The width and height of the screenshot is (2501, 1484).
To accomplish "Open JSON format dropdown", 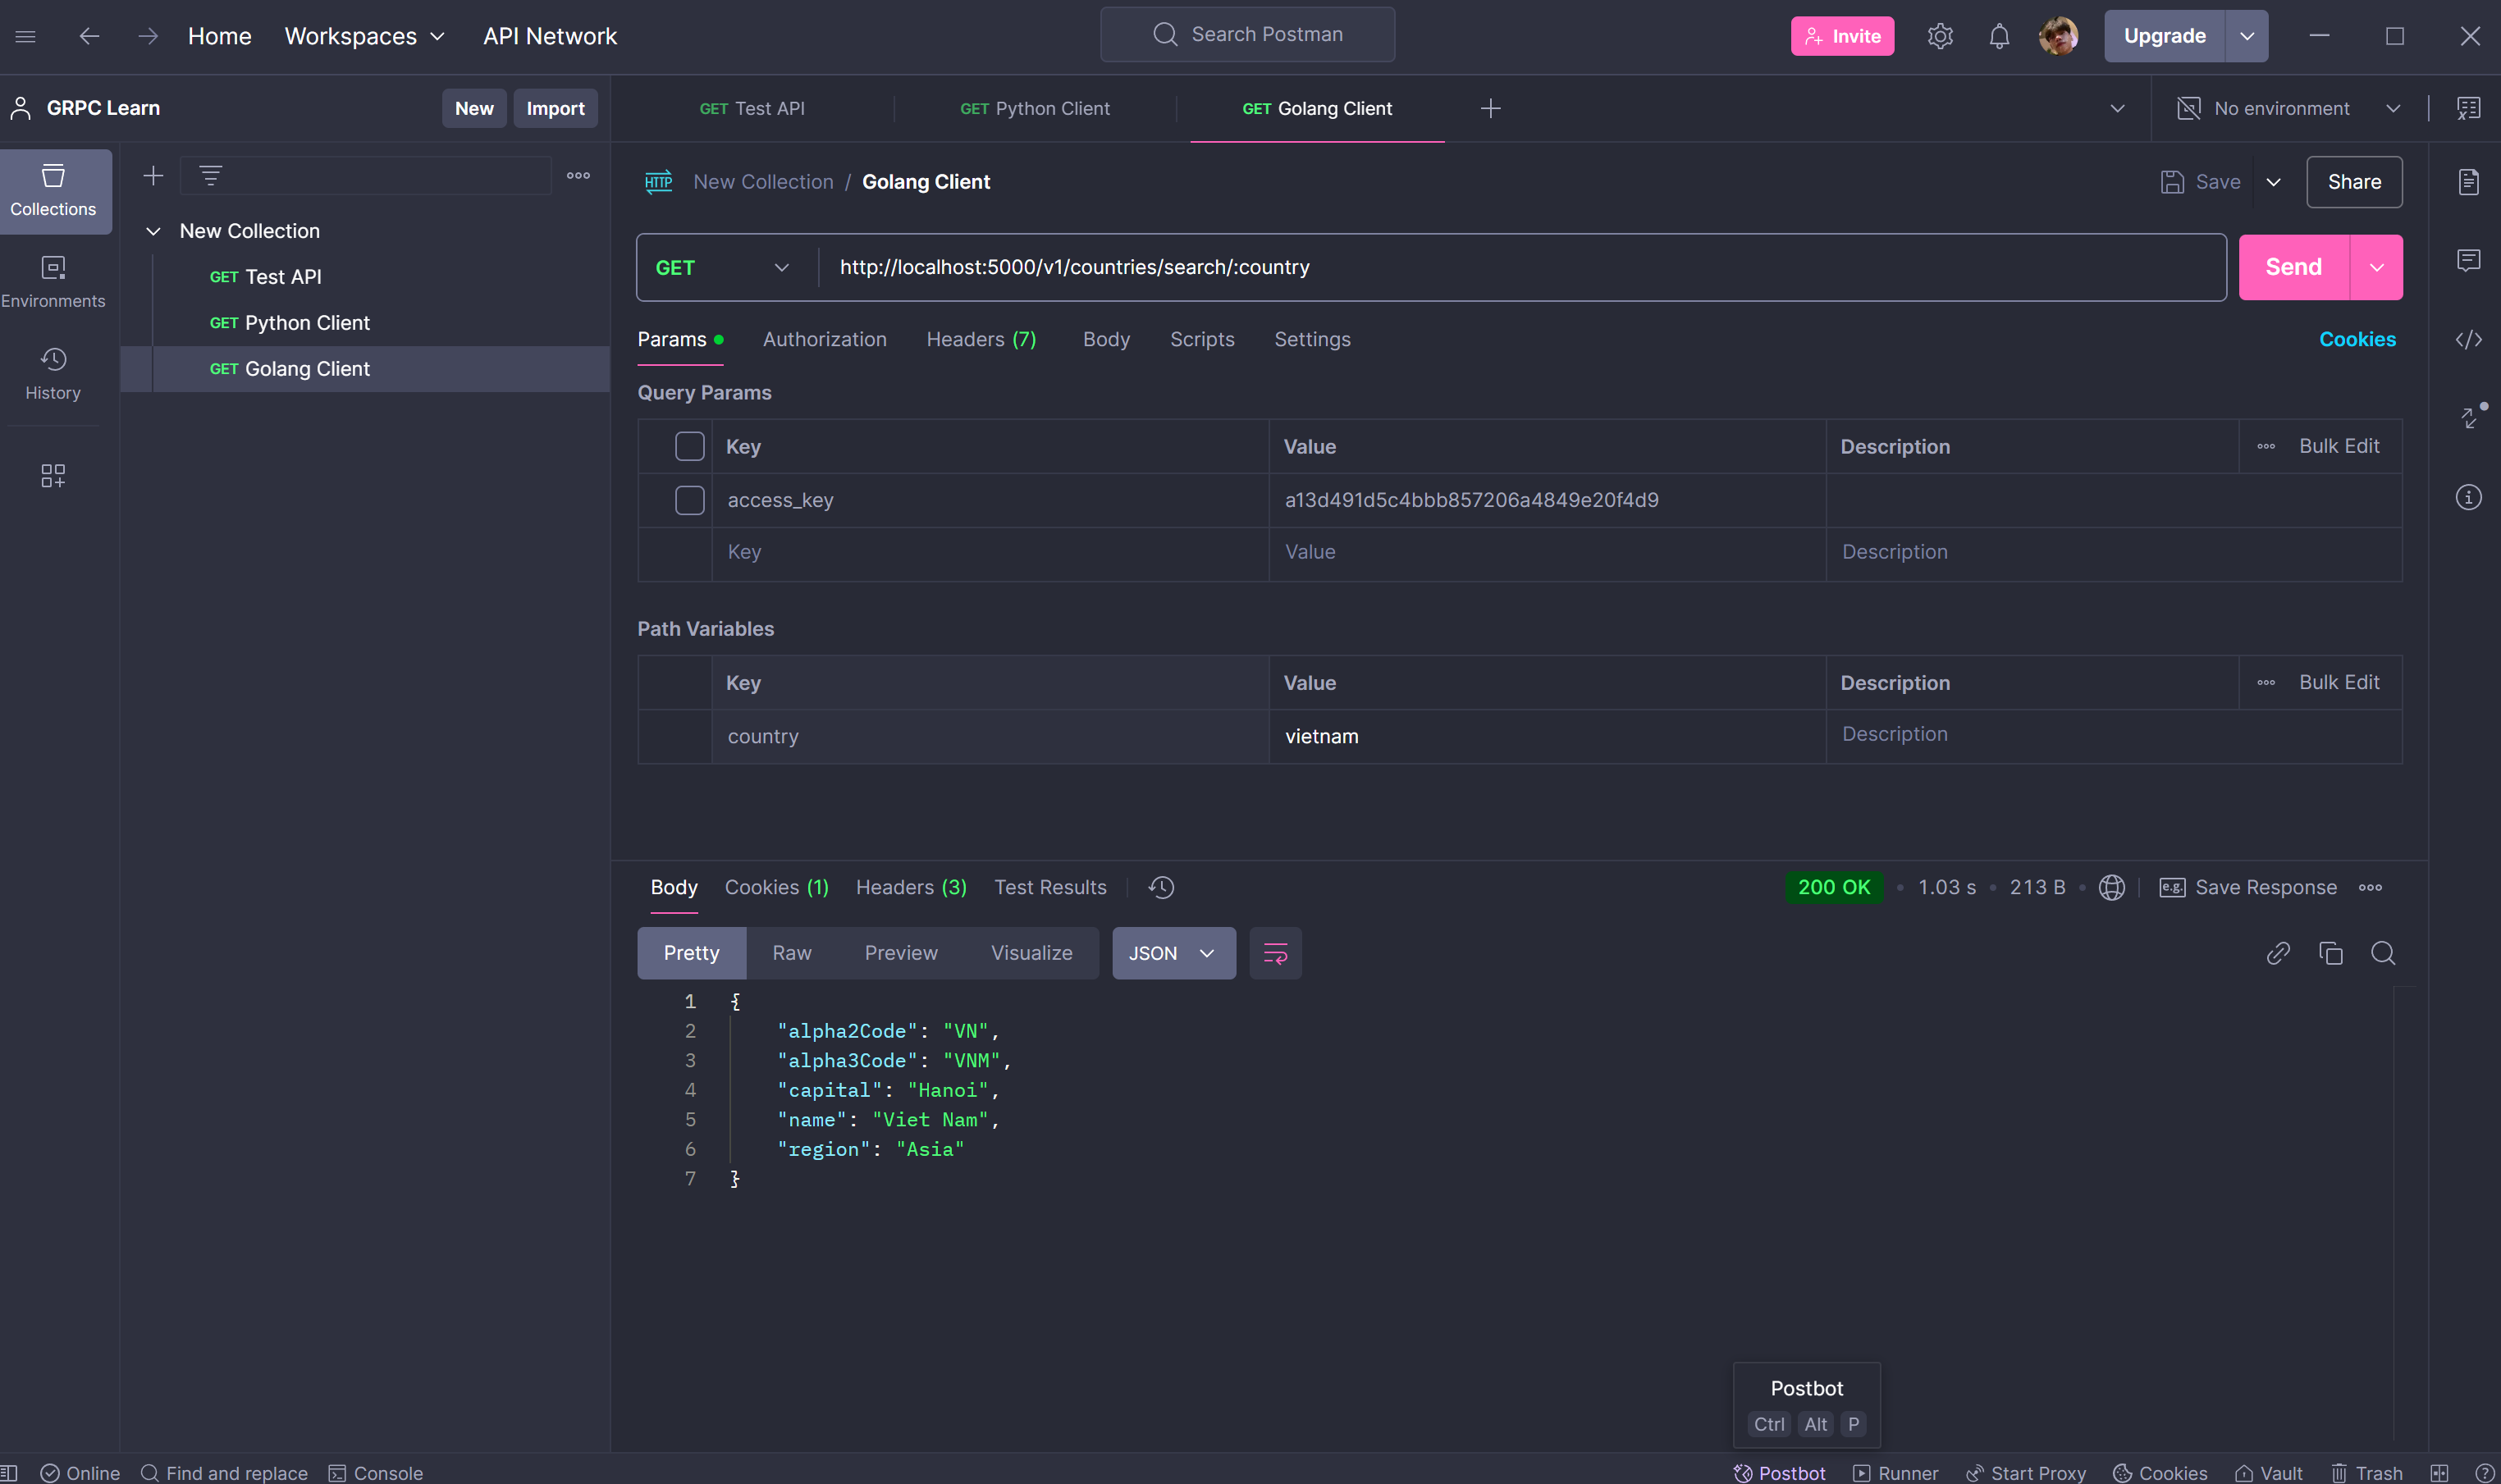I will click(1173, 953).
